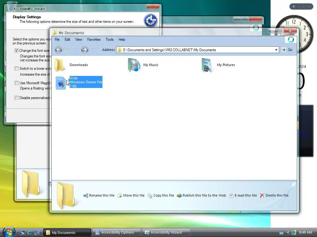Click the Internet Explorer quick launch icon
Screen dimensions: 317x237
(30, 232)
